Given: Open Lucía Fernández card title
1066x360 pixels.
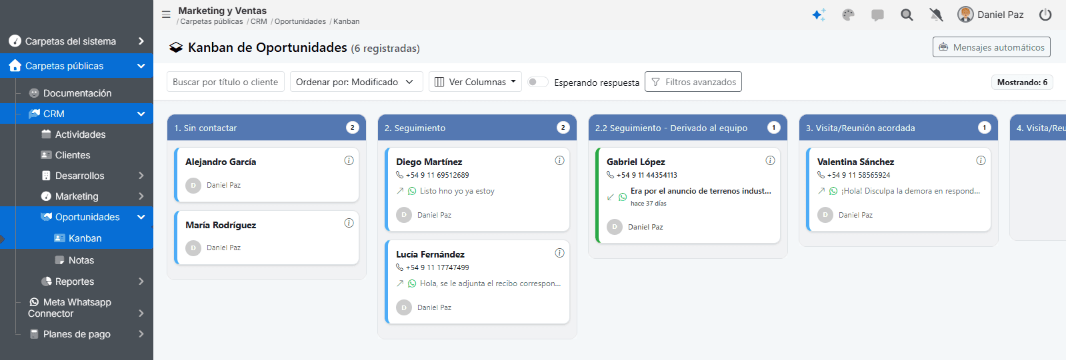Looking at the screenshot, I should tap(430, 254).
